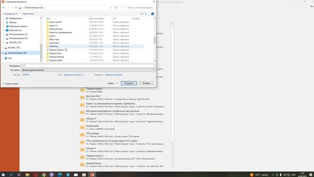314x177 pixels.
Task: Click the Музыка Общая folder icon
Action: click(x=48, y=50)
